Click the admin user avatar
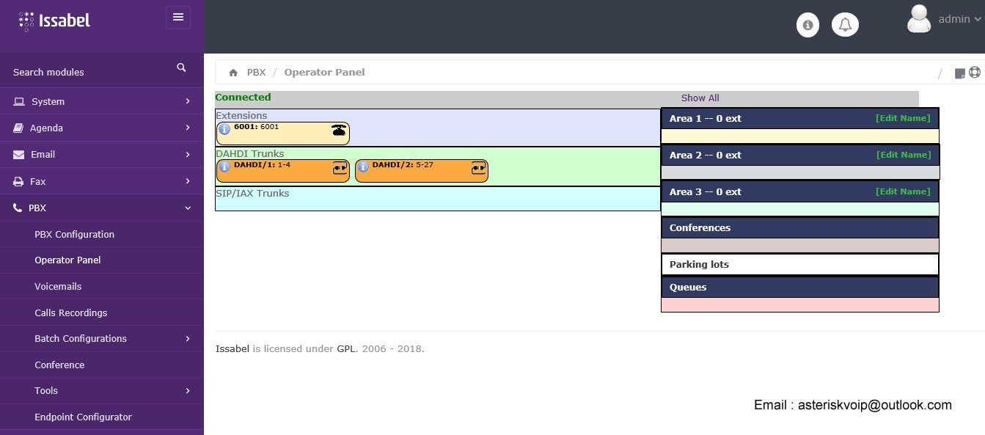Screen dimensions: 985x435 click(919, 19)
